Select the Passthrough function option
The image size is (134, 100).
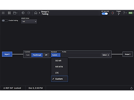coord(37,55)
